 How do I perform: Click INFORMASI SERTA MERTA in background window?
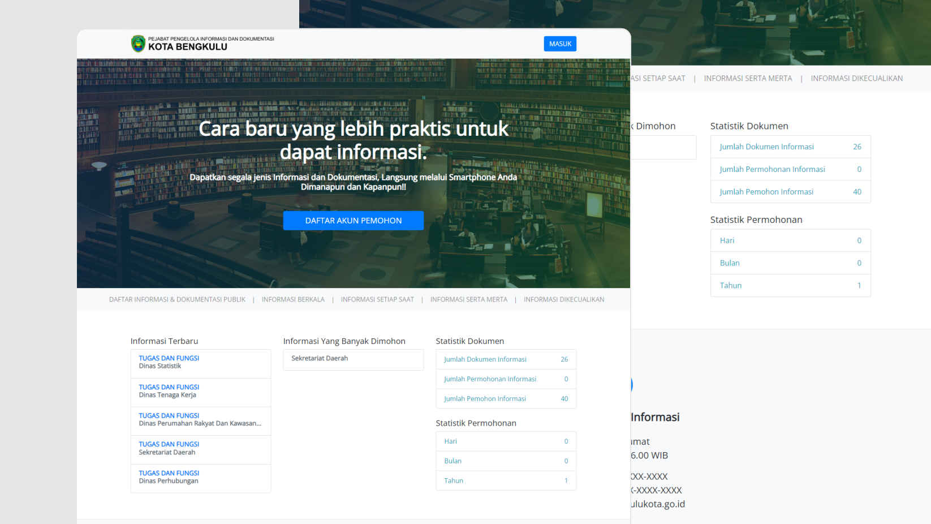click(x=748, y=79)
